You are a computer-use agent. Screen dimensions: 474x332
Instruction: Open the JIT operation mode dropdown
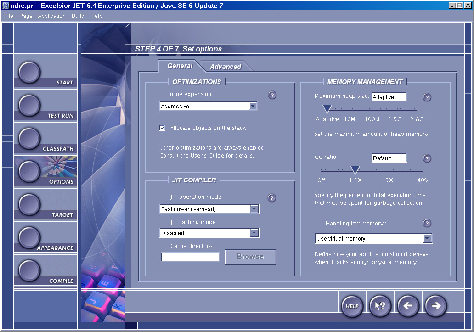tap(254, 209)
